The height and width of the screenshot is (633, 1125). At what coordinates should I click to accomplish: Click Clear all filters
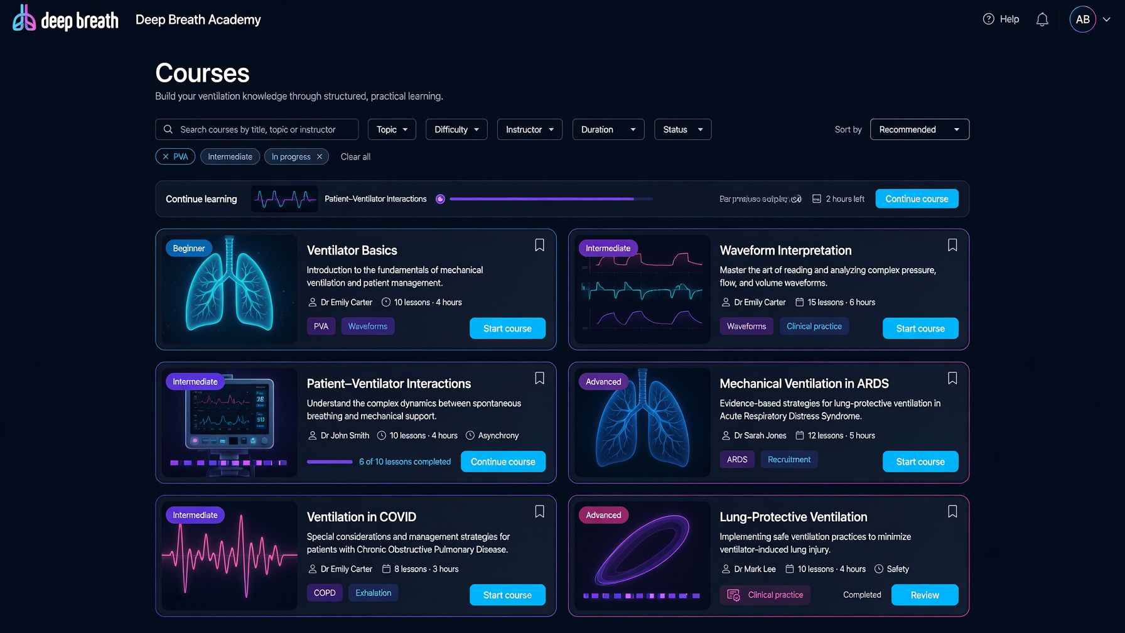tap(355, 157)
